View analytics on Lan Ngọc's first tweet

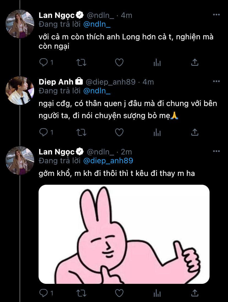pyautogui.click(x=157, y=62)
